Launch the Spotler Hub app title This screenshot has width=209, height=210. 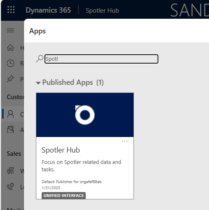coord(61,150)
